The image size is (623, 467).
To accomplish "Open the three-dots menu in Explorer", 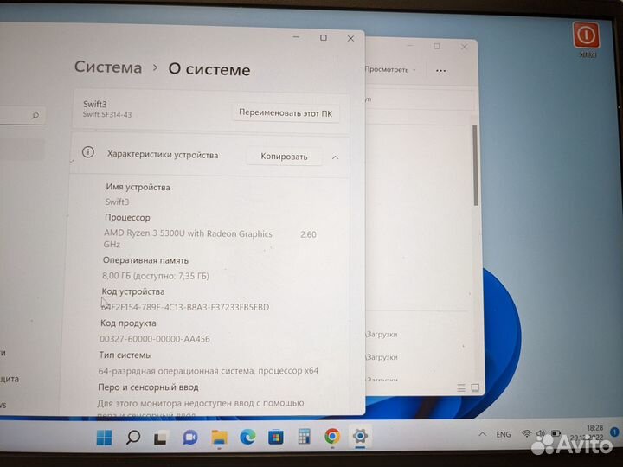I will [440, 71].
